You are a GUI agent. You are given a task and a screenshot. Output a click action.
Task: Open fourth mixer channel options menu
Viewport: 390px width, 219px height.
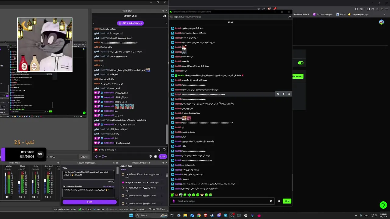(x=51, y=197)
